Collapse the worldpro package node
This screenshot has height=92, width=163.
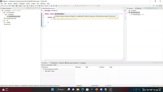[x=5, y=15]
